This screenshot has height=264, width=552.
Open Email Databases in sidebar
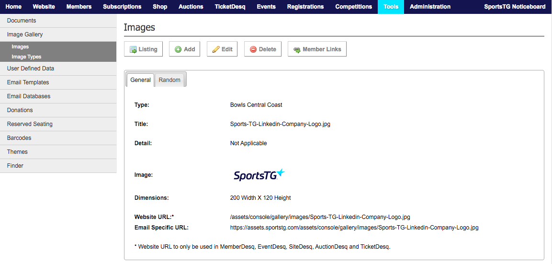(x=58, y=96)
